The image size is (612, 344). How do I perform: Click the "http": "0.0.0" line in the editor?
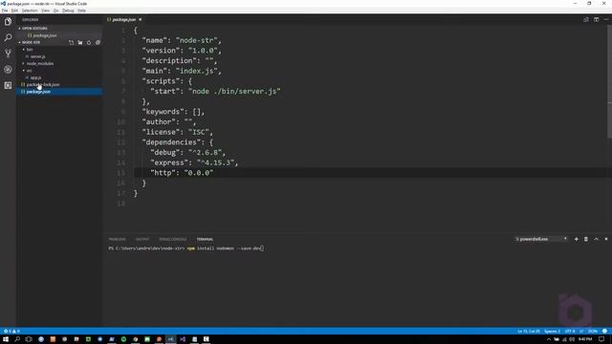(182, 173)
